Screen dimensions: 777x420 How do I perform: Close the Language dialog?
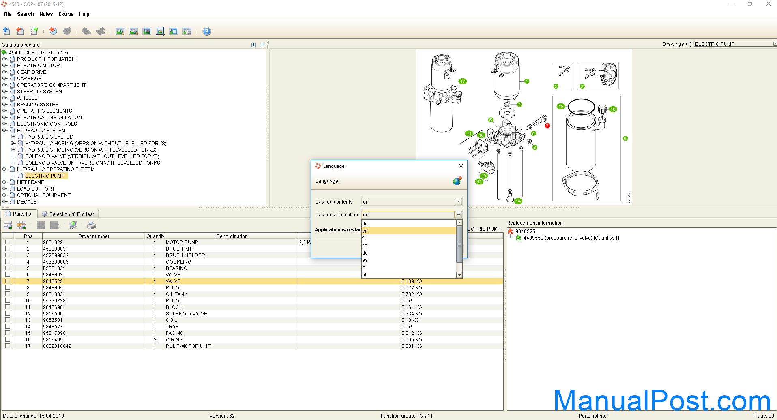(461, 166)
